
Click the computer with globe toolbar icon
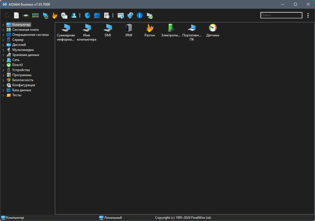(130, 15)
